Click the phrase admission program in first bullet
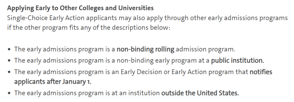Image resolution: width=294 pixels, height=102 pixels. click(x=205, y=49)
